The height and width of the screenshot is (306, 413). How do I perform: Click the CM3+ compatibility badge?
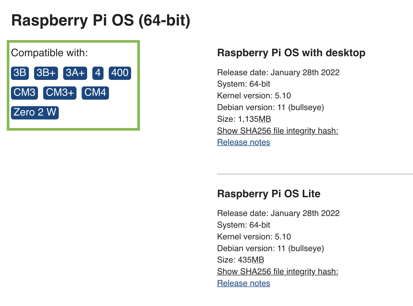(x=60, y=93)
